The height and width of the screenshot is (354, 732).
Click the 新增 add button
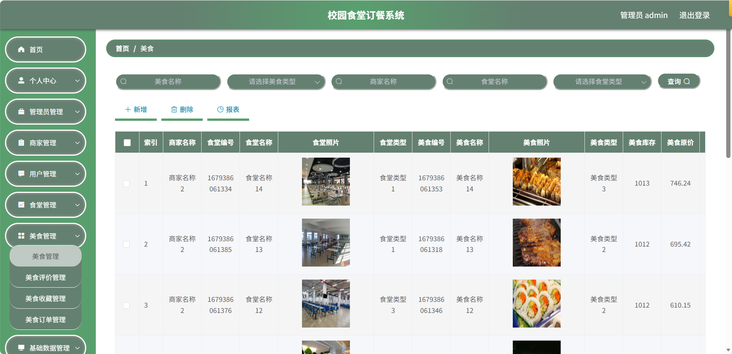click(x=136, y=110)
